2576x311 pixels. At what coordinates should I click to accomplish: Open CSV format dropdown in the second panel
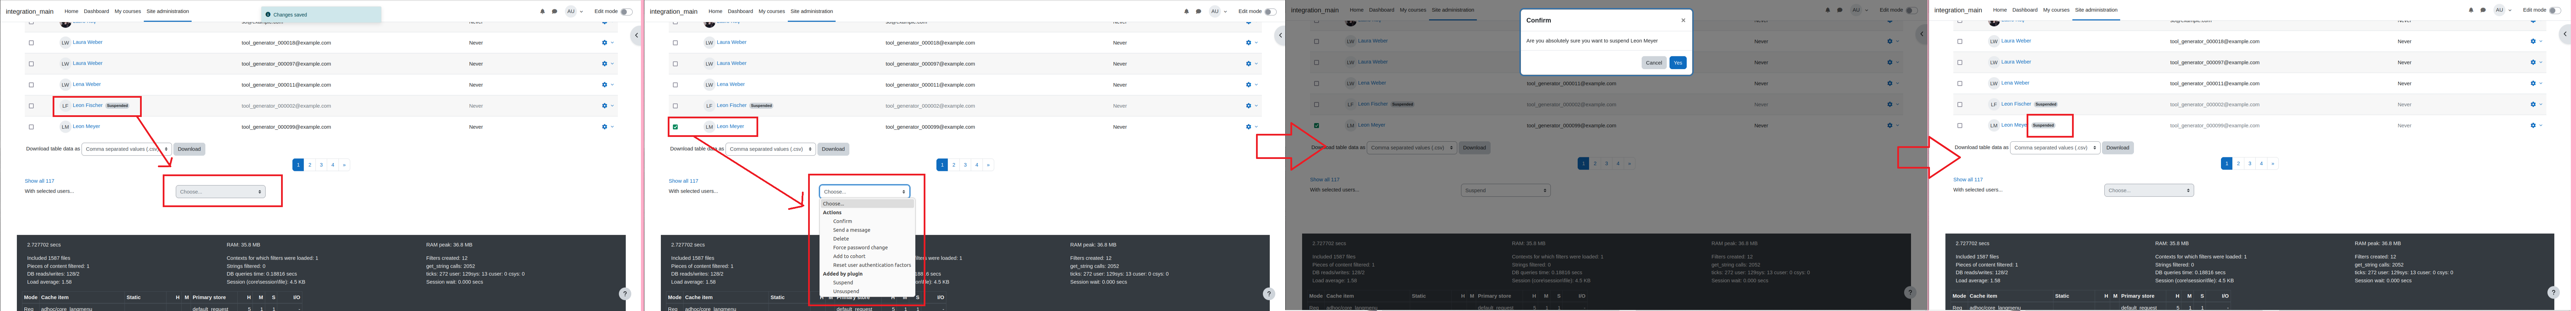(x=770, y=149)
